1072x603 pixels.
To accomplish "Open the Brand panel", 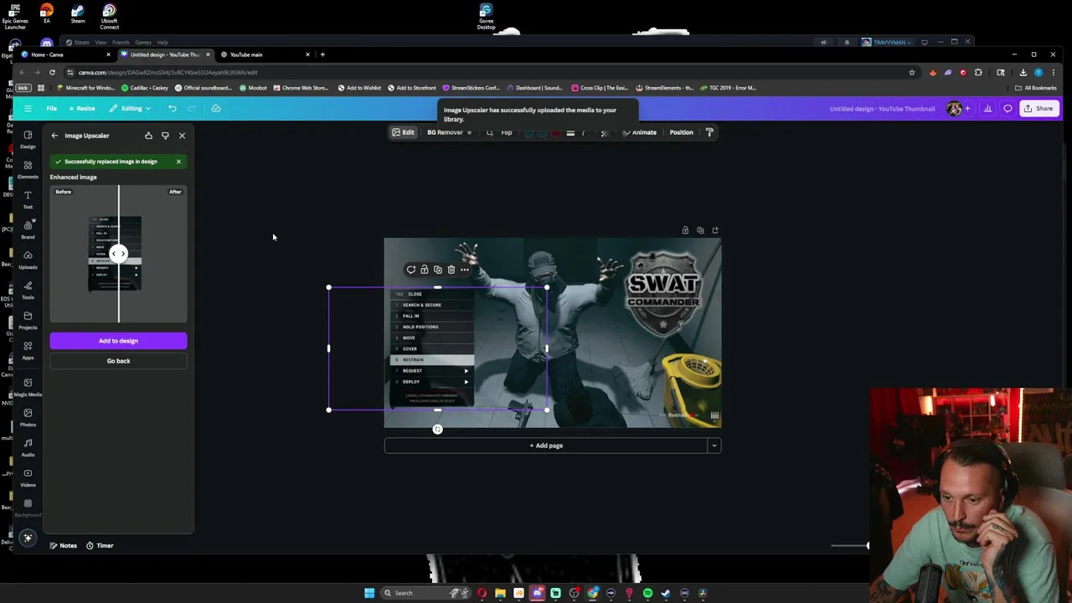I will [x=28, y=229].
